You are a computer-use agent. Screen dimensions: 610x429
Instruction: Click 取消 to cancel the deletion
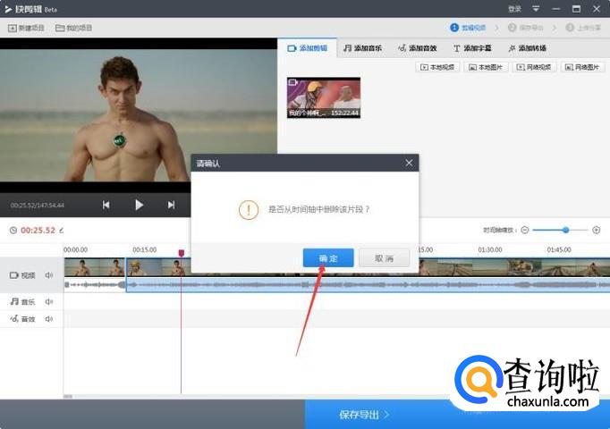[x=384, y=258]
